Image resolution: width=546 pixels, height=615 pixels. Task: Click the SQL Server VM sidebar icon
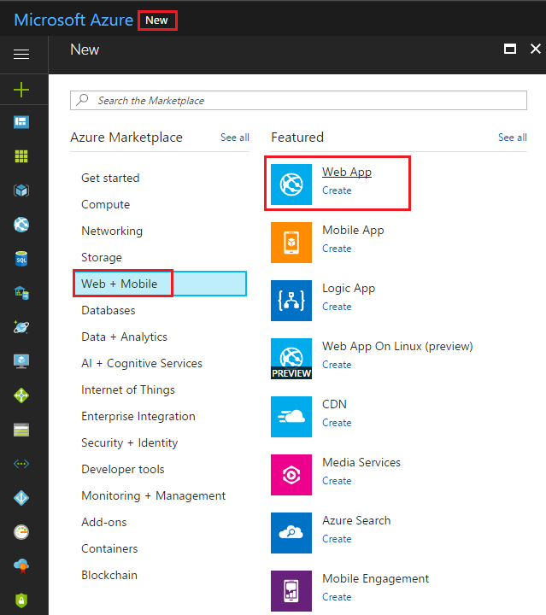click(21, 293)
